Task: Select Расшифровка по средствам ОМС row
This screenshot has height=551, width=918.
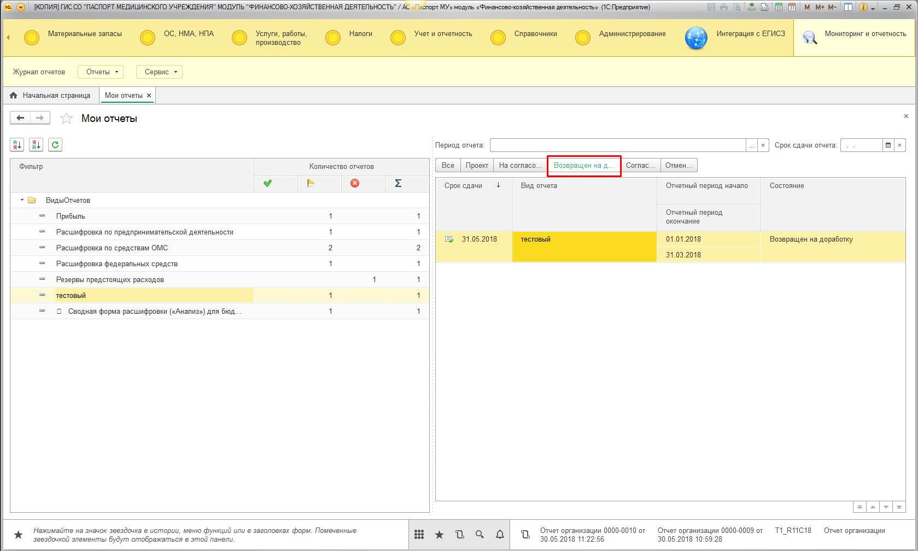Action: 112,248
